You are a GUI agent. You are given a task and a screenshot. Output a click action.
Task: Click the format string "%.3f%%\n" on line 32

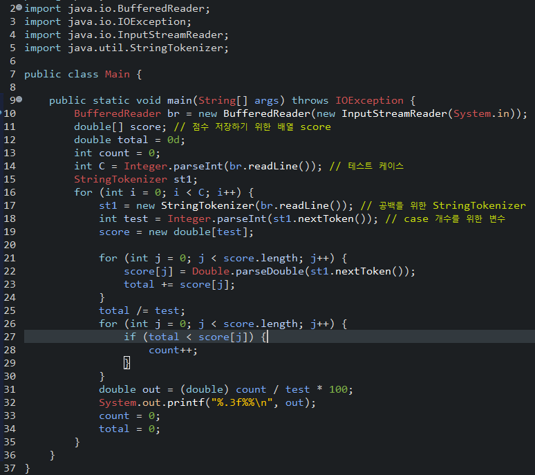click(241, 402)
